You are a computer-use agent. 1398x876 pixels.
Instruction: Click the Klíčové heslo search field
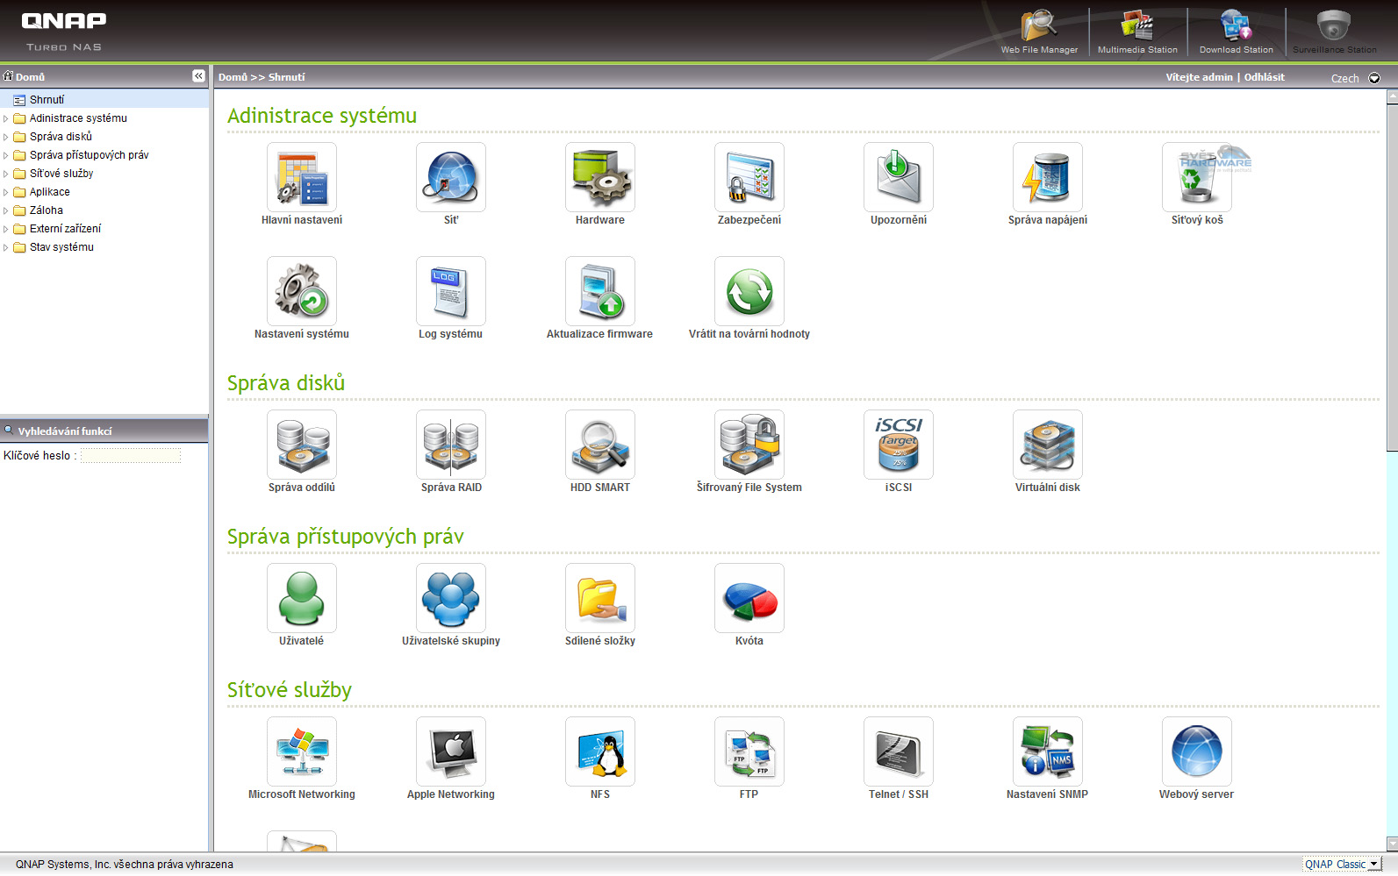(x=131, y=456)
